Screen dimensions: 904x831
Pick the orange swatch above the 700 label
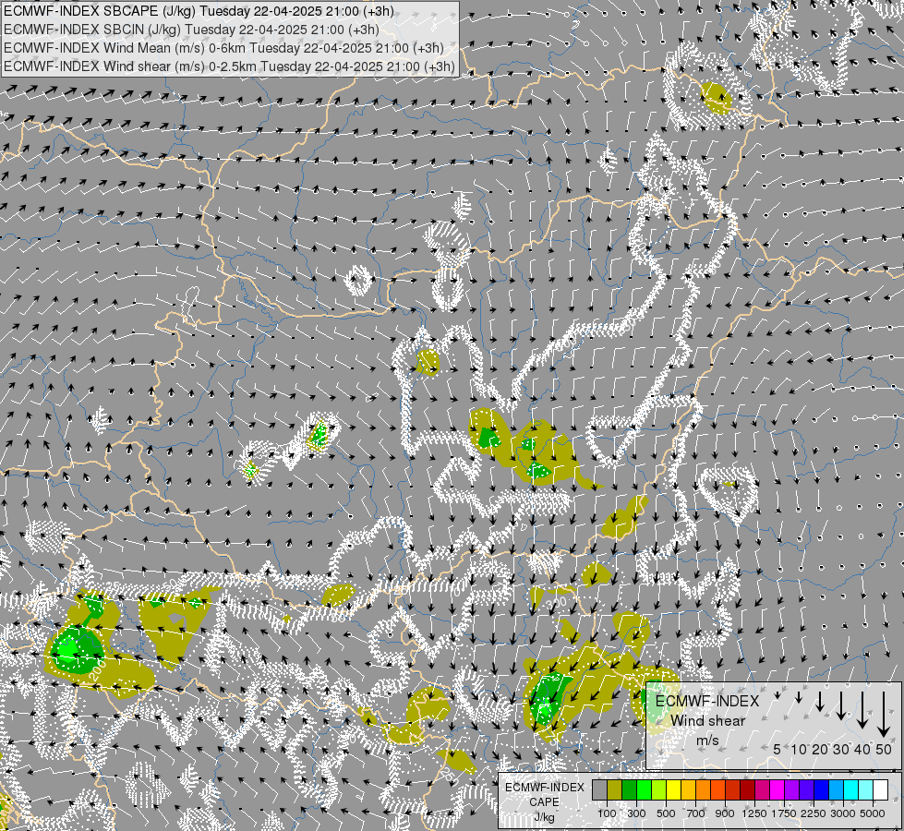(x=704, y=789)
